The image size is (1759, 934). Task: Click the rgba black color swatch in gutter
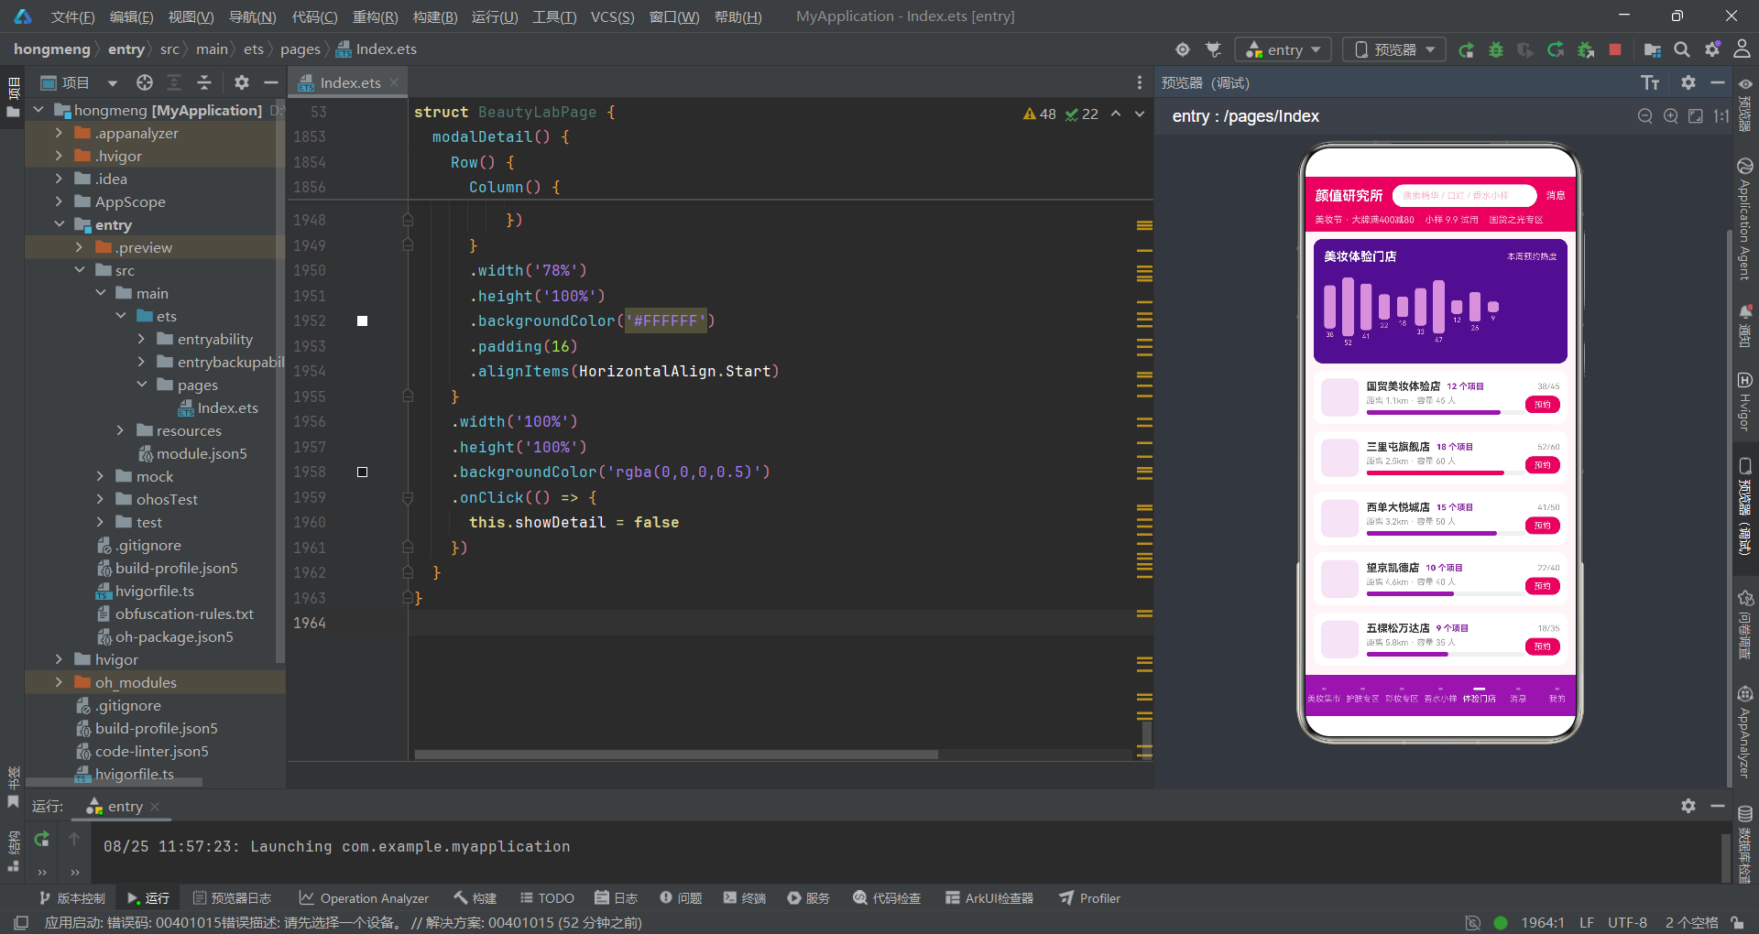pyautogui.click(x=362, y=472)
